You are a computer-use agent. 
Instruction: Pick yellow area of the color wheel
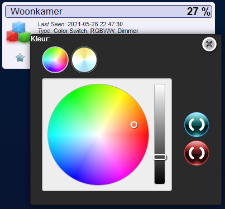[x=123, y=93]
